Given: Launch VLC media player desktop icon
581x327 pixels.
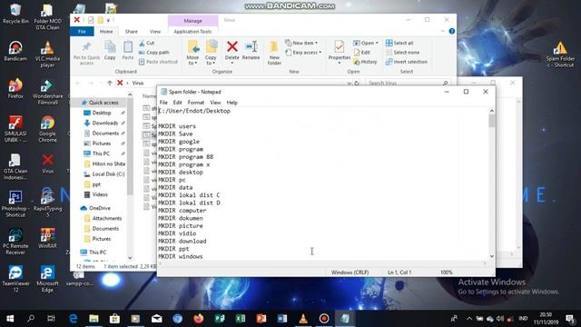Looking at the screenshot, I should click(47, 54).
